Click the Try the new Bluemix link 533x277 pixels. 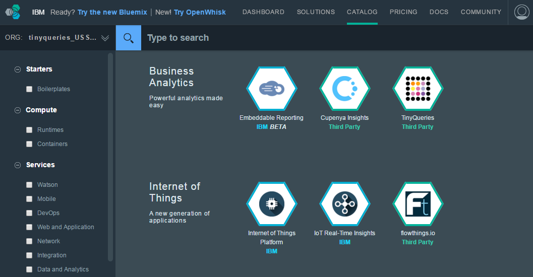pos(112,12)
